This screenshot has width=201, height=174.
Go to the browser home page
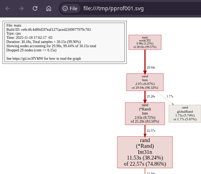[x=49, y=8]
